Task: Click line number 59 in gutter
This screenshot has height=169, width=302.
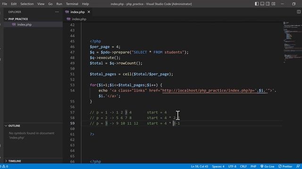Action: click(72, 123)
